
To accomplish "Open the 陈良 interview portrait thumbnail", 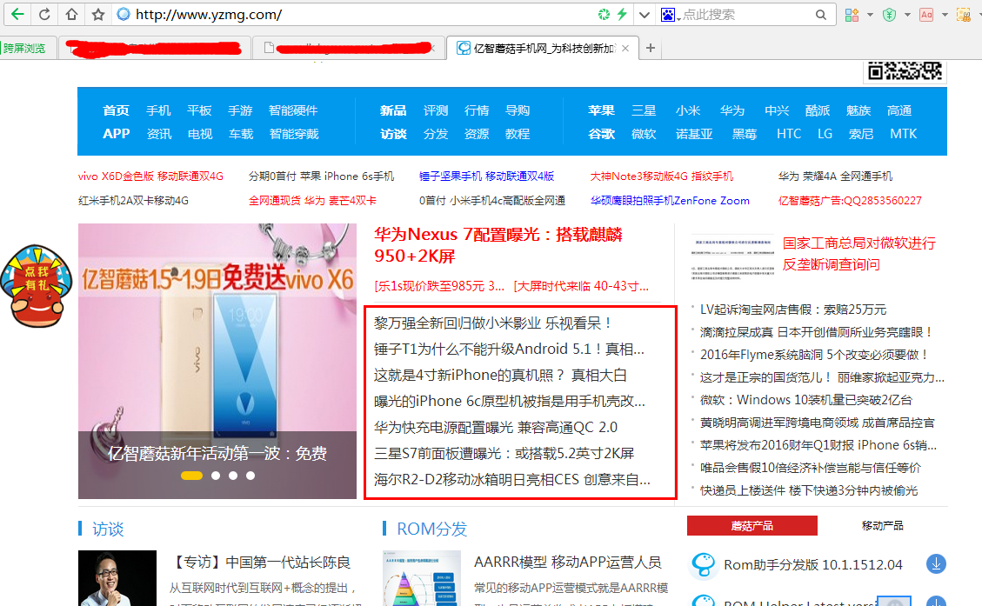I will 117,578.
